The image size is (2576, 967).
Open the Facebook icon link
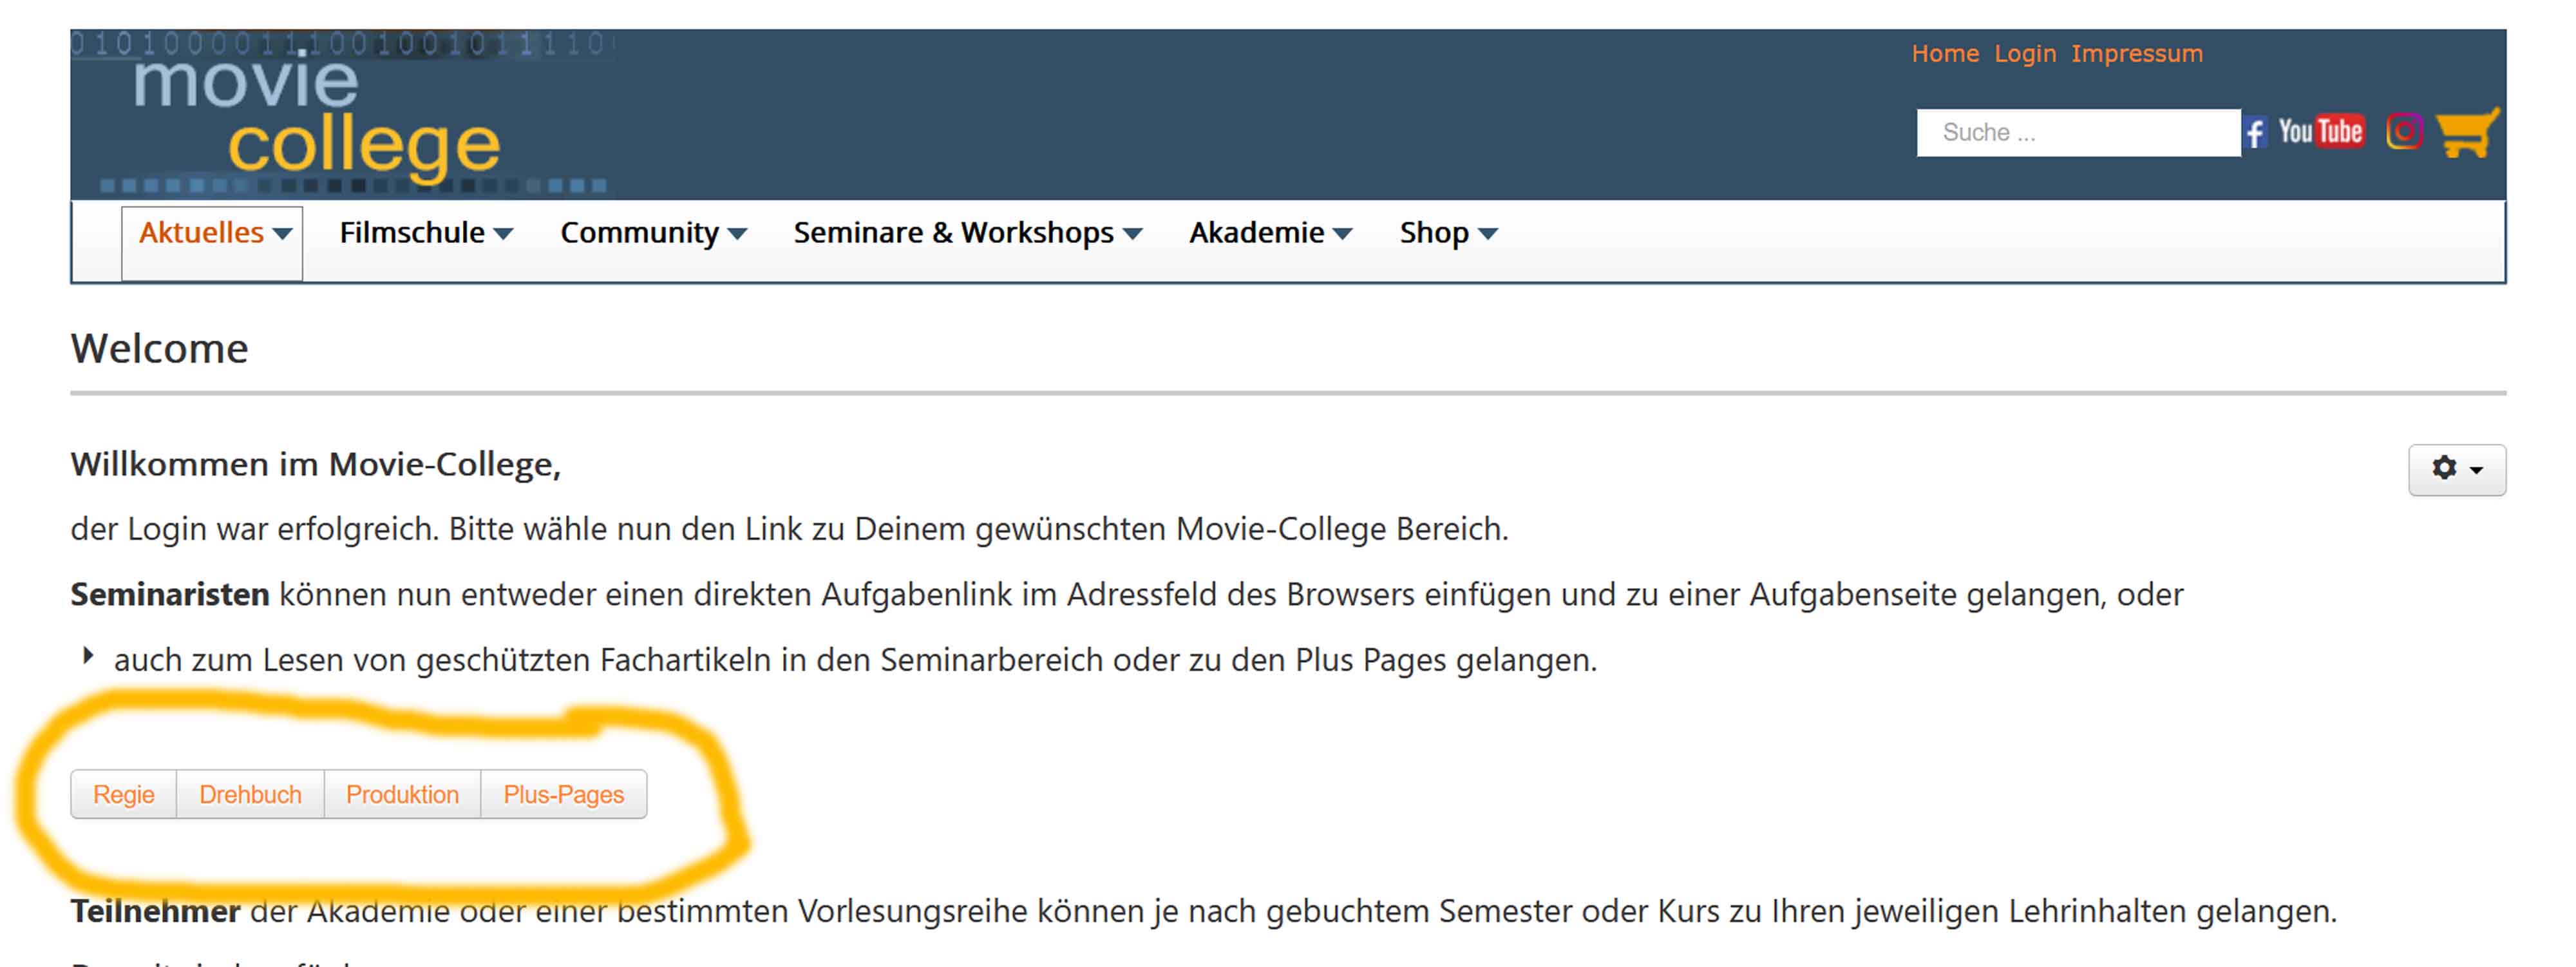[x=2254, y=132]
